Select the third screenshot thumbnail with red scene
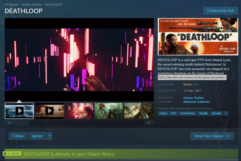The height and width of the screenshot is (161, 241). click(x=79, y=111)
